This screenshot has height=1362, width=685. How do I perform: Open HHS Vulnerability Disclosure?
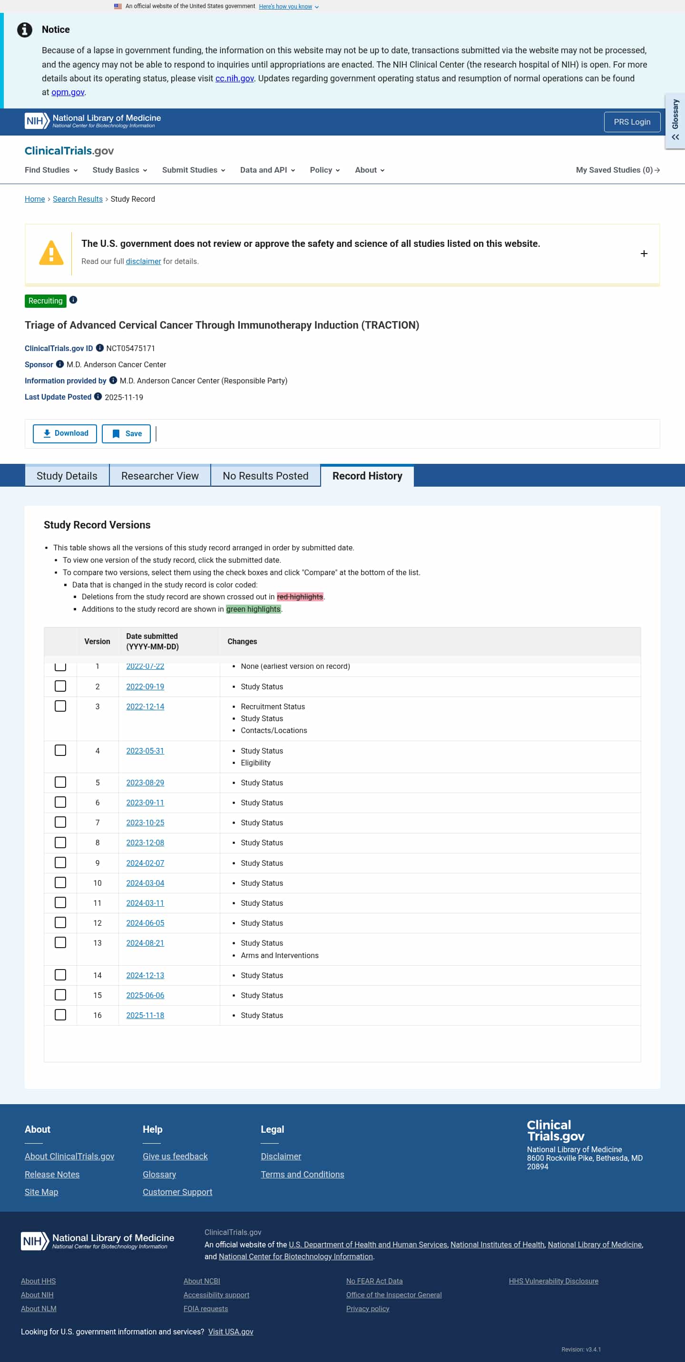[x=554, y=1281]
